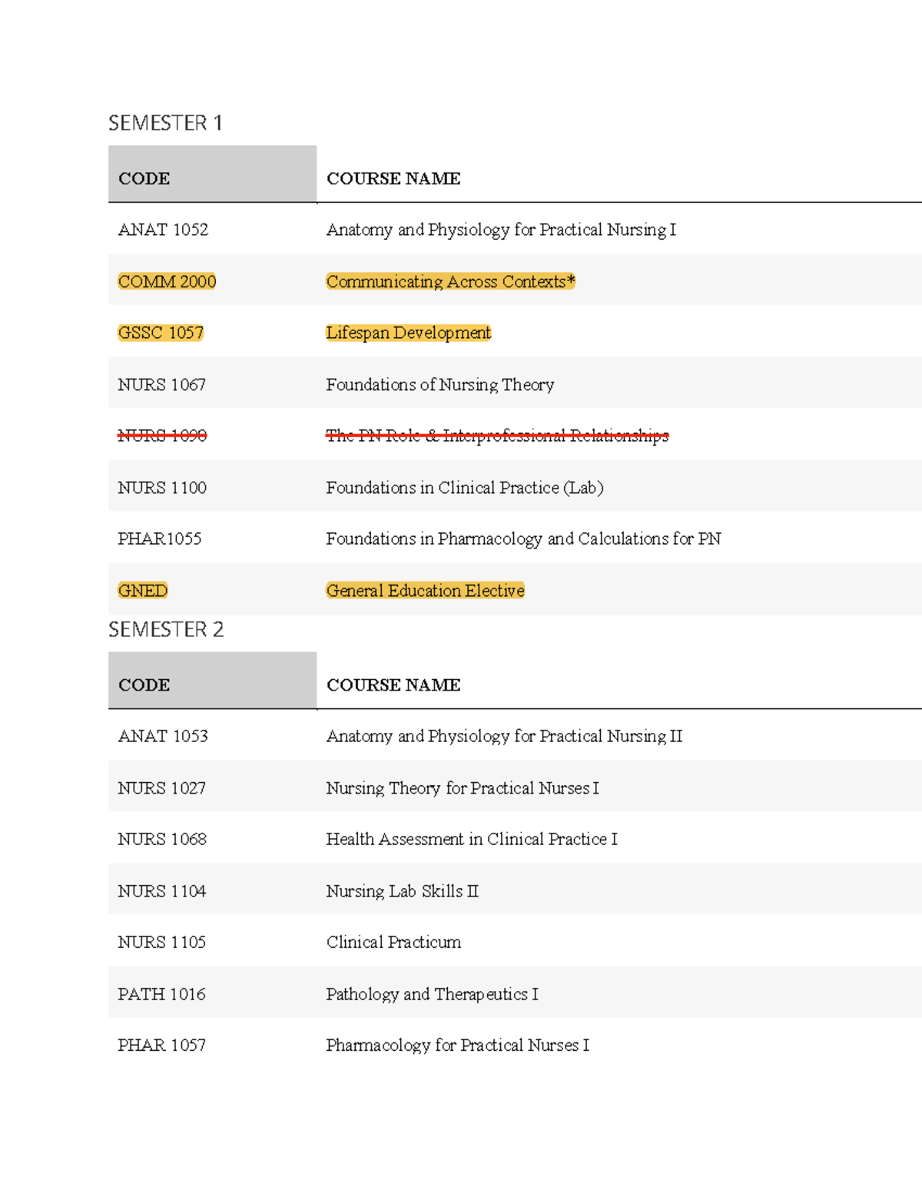Select course code NURS 1068
This screenshot has height=1193, width=922.
pyautogui.click(x=162, y=839)
